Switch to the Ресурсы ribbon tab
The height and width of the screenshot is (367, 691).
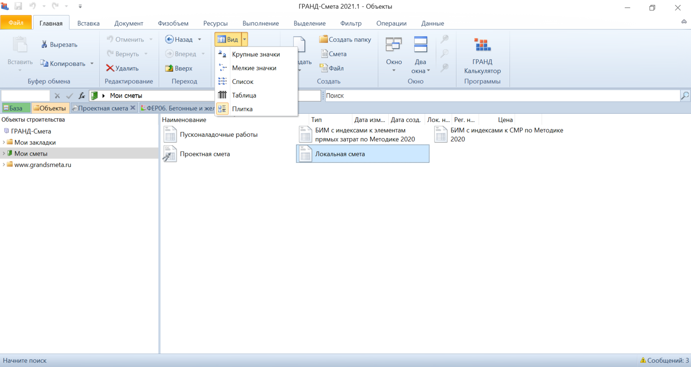(216, 23)
